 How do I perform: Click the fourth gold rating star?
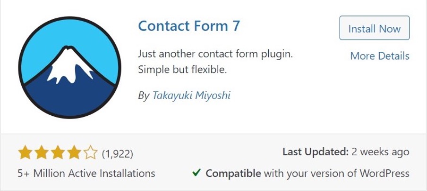74,153
